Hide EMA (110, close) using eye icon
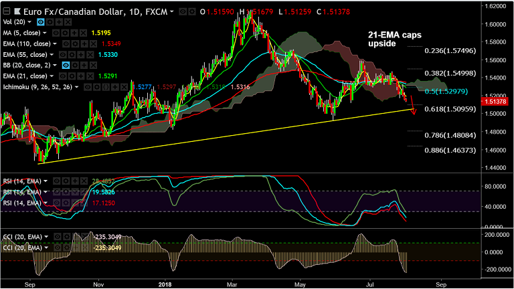The image size is (514, 289). [x=66, y=43]
